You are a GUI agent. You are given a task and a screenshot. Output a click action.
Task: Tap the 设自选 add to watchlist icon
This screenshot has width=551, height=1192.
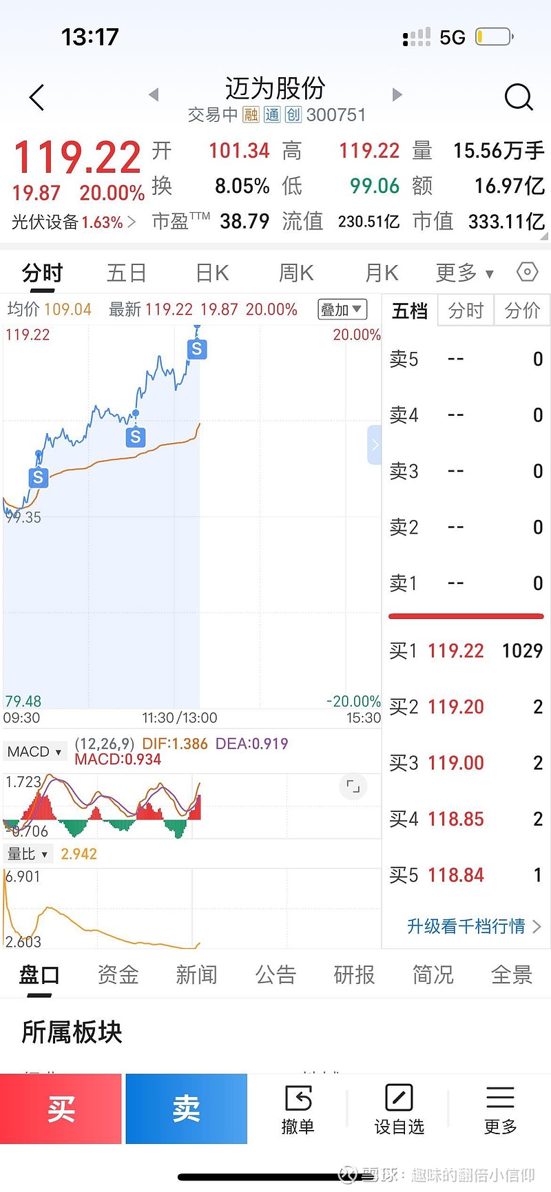click(399, 1108)
